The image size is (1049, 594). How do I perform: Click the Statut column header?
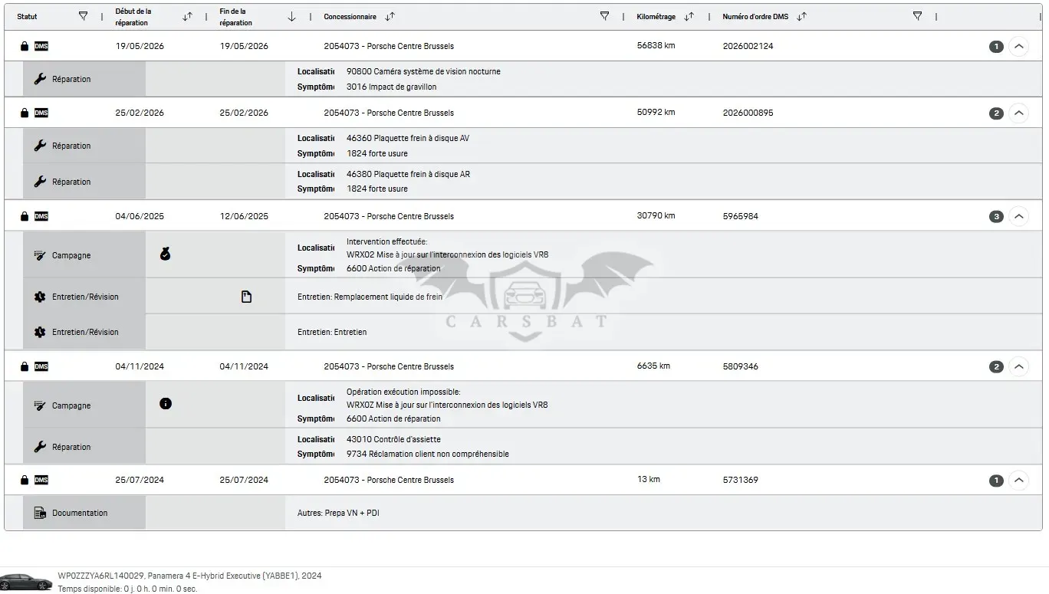pos(27,16)
